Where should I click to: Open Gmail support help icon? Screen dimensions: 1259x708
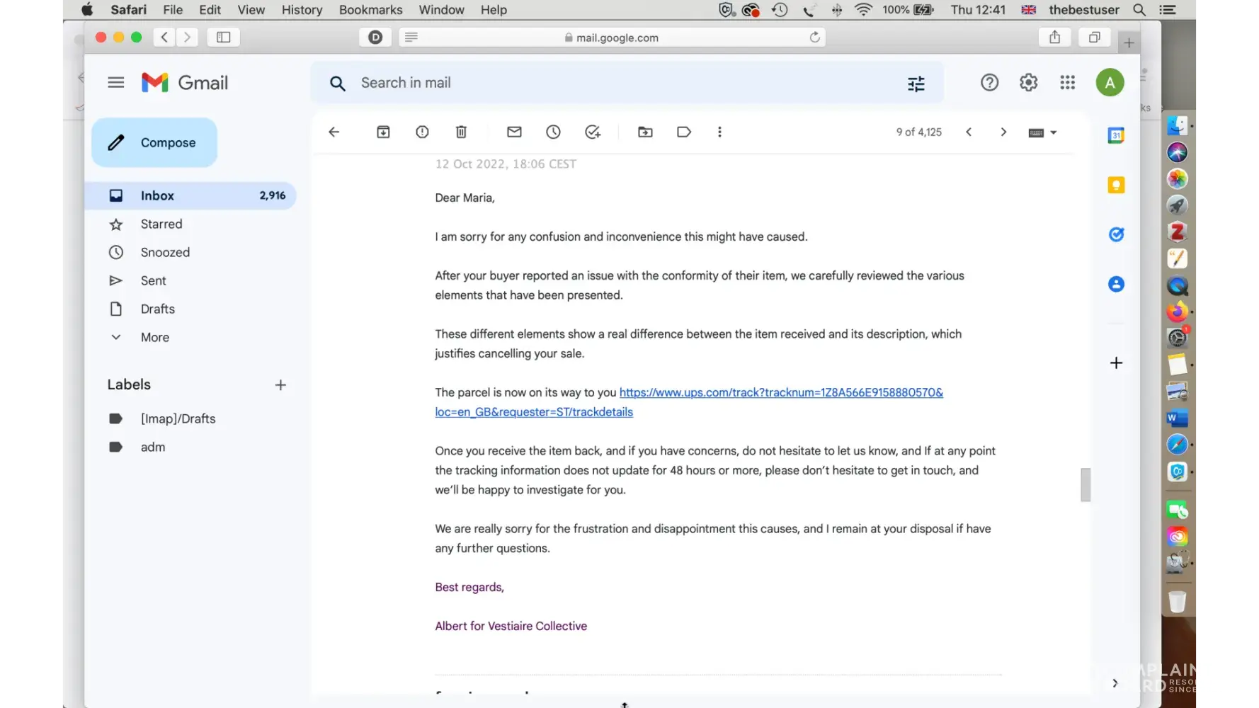click(x=989, y=83)
